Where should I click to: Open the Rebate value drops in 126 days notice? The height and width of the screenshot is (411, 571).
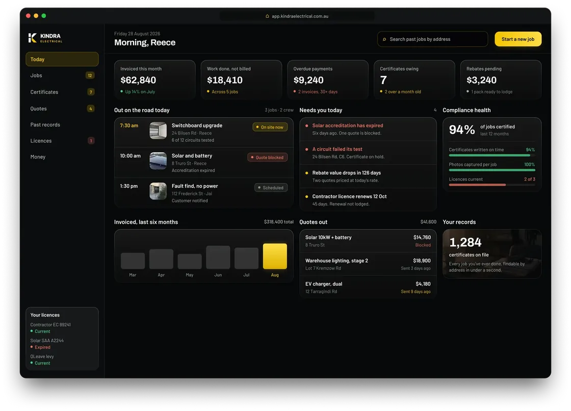coord(368,176)
